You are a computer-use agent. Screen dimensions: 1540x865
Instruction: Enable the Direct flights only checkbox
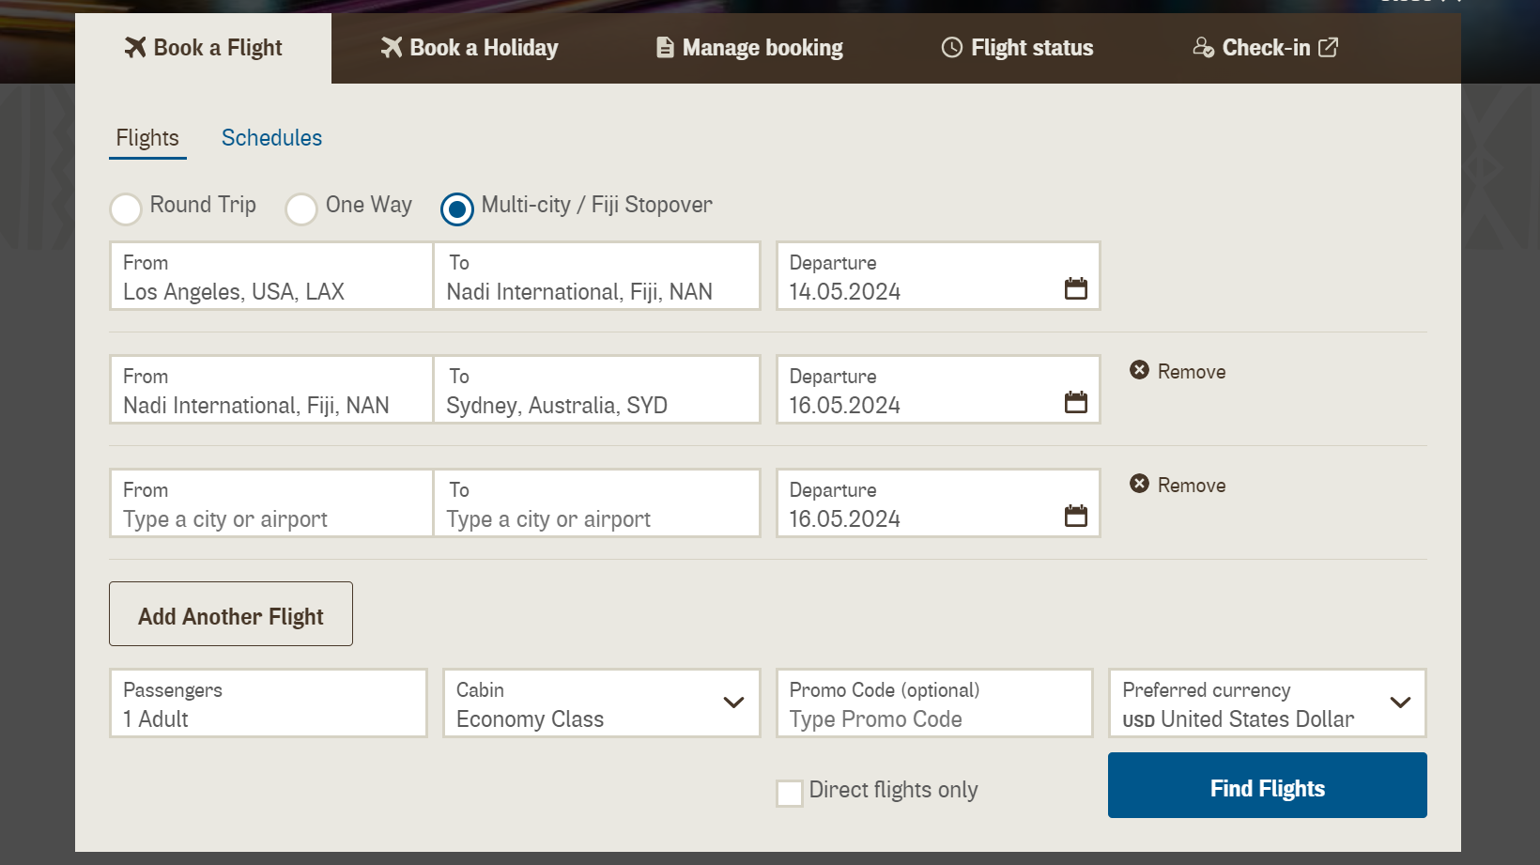coord(790,793)
